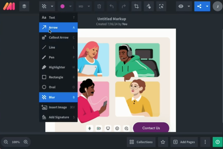Image resolution: width=223 pixels, height=149 pixels.
Task: Click the microphone icon in the image
Action: [x=89, y=128]
